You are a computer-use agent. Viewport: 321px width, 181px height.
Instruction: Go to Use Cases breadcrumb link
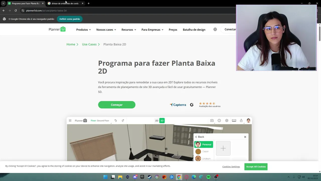(x=89, y=44)
